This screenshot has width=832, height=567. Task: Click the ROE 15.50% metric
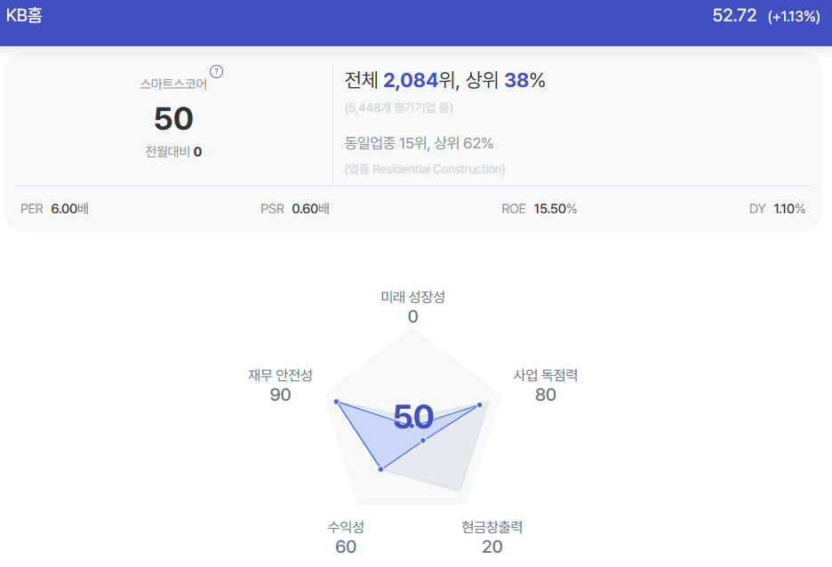tap(539, 209)
